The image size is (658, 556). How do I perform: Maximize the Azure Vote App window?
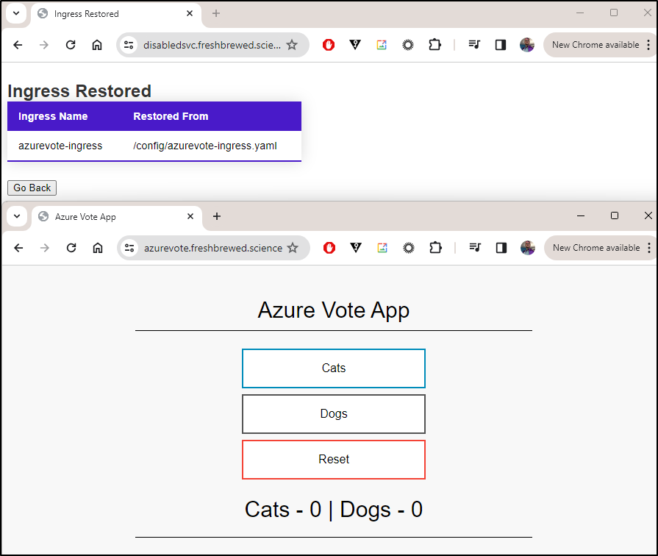[615, 215]
